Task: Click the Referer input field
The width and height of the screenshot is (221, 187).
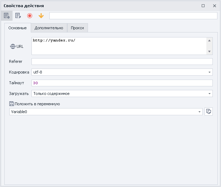Action: click(x=122, y=61)
